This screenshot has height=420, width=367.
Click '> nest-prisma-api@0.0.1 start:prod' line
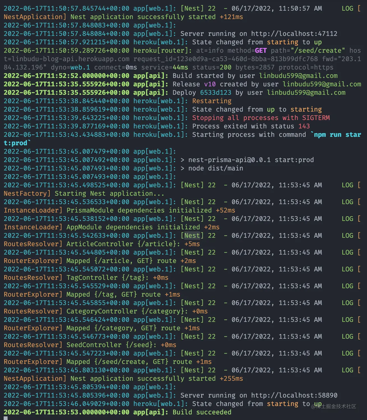(x=247, y=160)
